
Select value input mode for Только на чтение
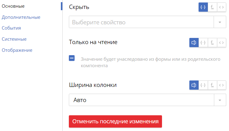[194, 43]
